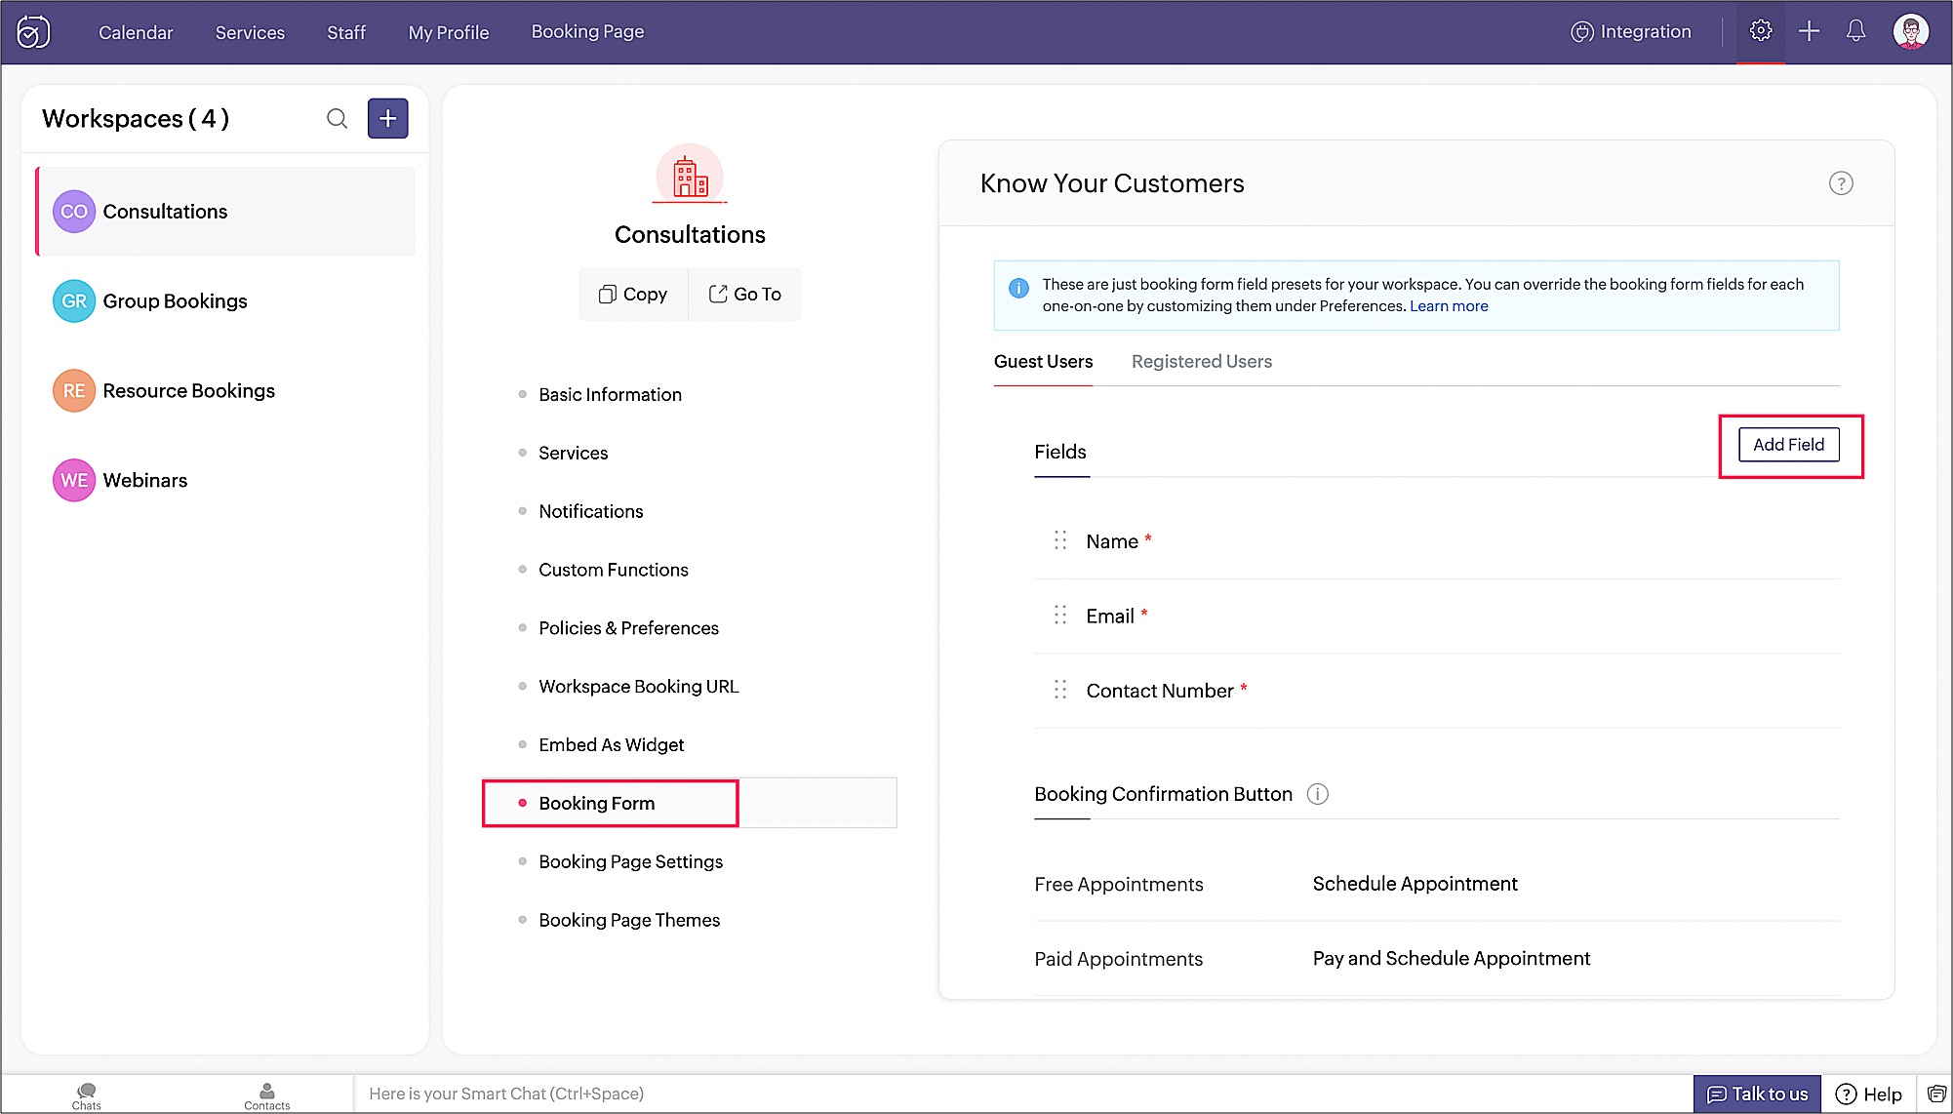1953x1114 pixels.
Task: Click info icon beside Booking Confirmation Button
Action: (1317, 794)
